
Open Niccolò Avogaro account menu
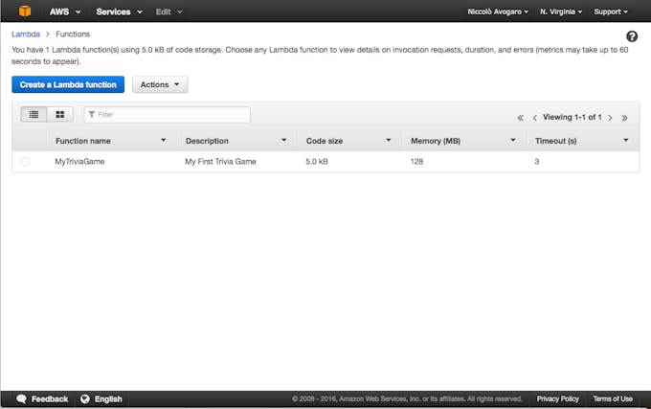click(x=498, y=11)
